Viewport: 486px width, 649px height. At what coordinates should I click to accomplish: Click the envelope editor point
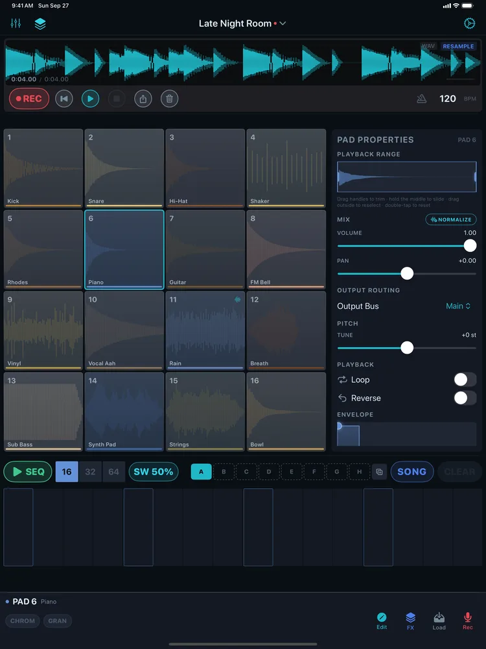pyautogui.click(x=340, y=426)
